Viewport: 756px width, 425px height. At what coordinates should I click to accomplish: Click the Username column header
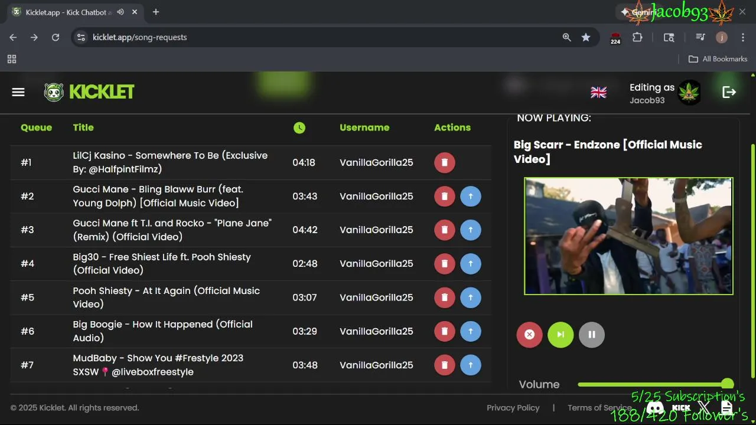tap(364, 127)
